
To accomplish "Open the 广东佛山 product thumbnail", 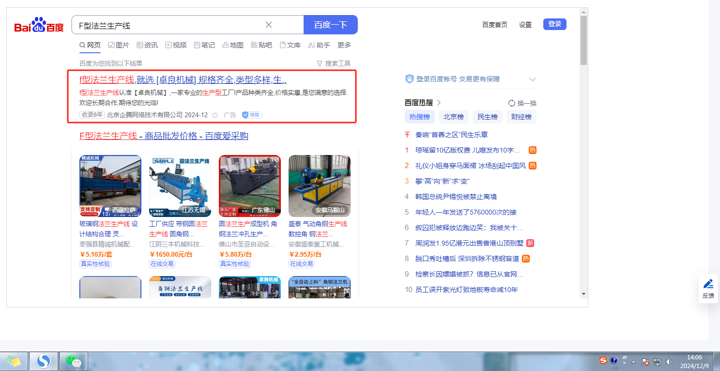I will coord(250,186).
